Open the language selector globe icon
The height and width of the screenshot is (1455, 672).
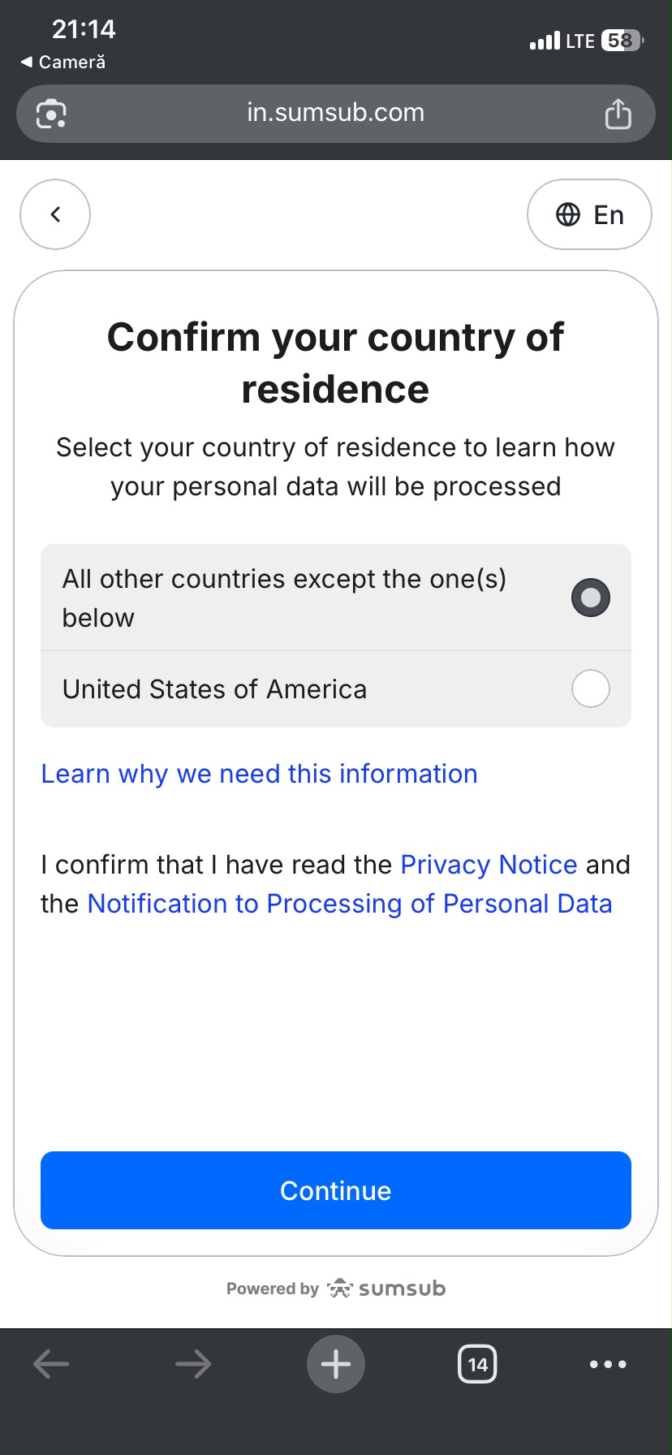[568, 214]
